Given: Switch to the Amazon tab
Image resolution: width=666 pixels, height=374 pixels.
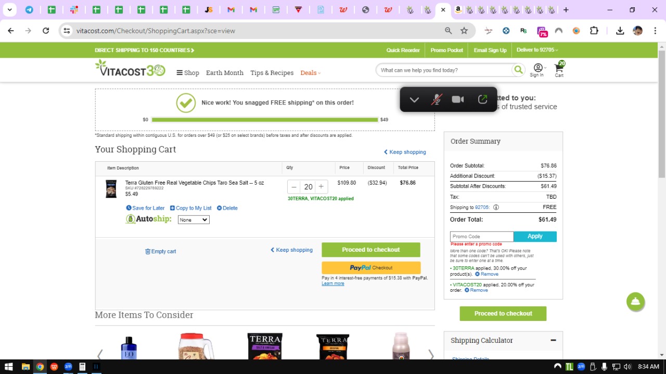Looking at the screenshot, I should point(457,9).
